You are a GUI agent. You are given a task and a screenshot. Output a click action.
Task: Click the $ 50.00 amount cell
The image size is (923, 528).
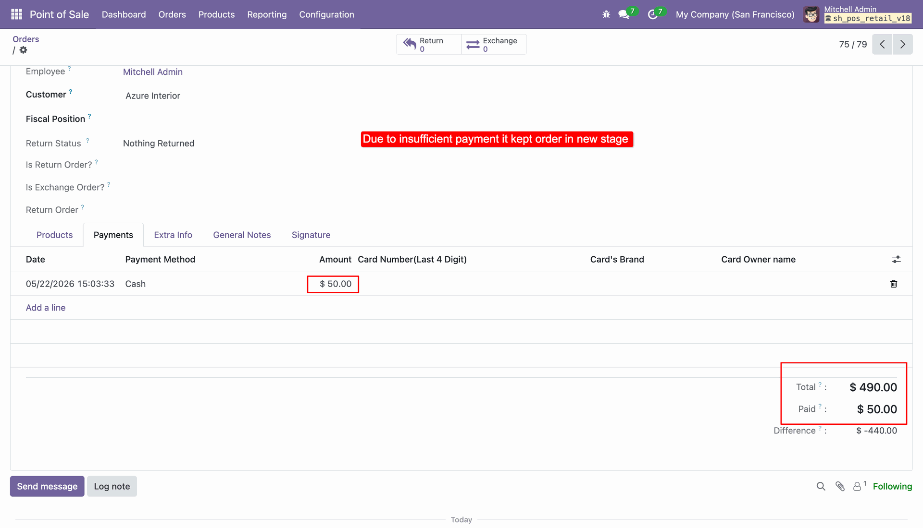[336, 284]
